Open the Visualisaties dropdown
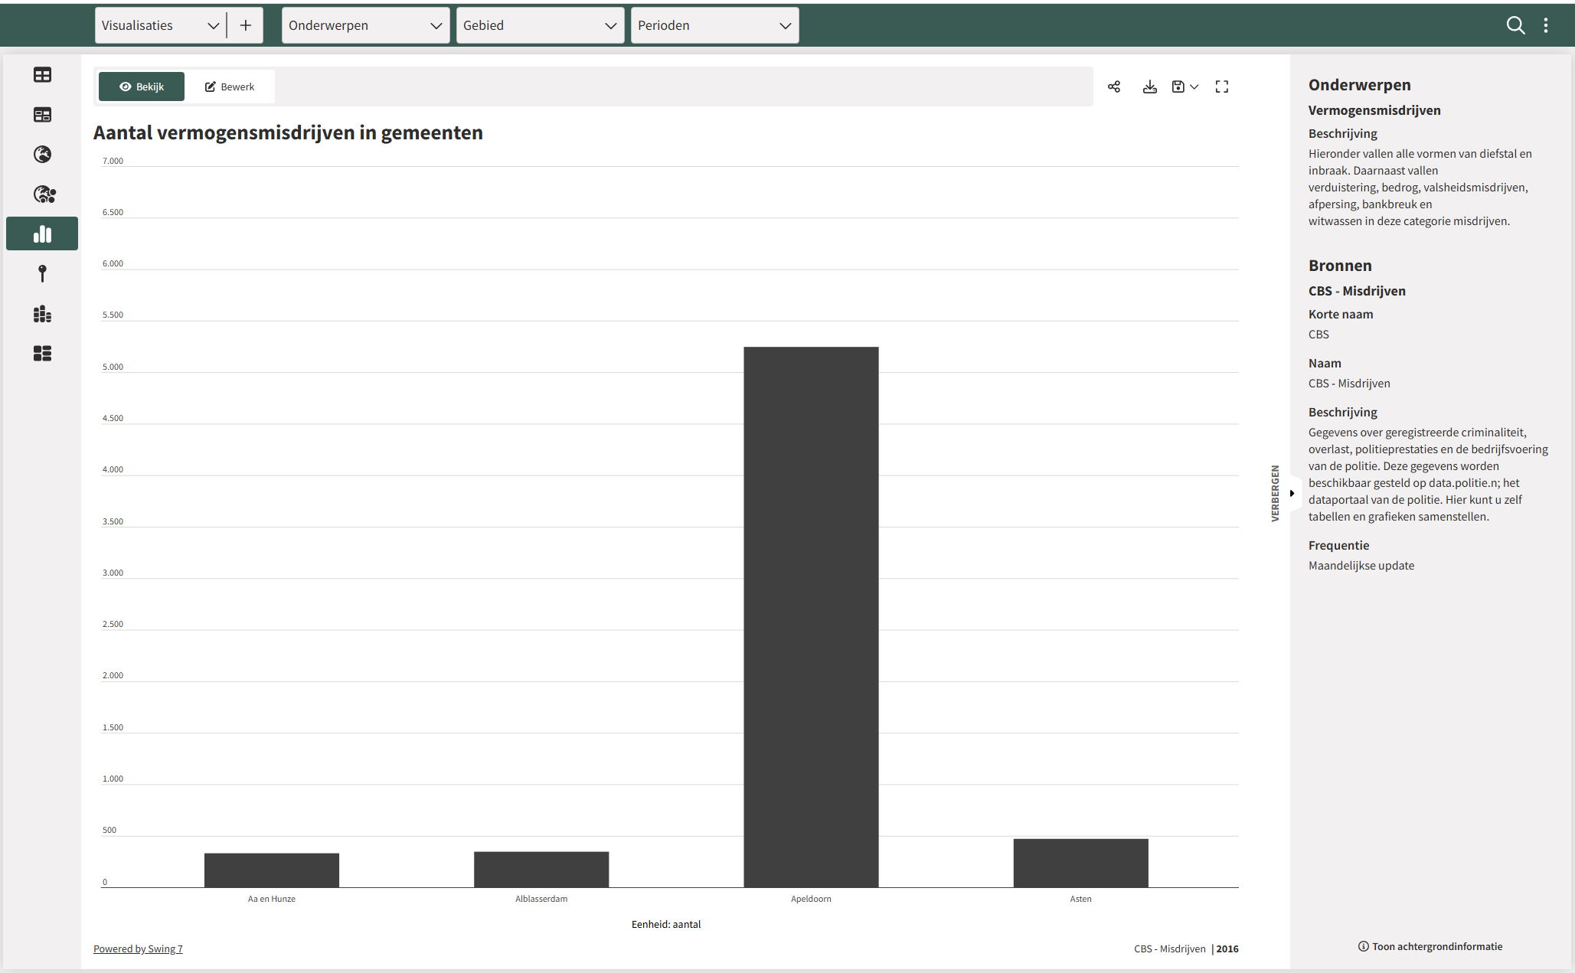Image resolution: width=1575 pixels, height=973 pixels. click(161, 25)
